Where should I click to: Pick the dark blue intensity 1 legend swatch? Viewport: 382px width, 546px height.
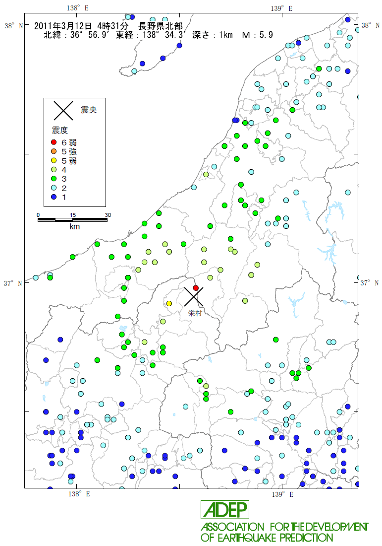54,197
